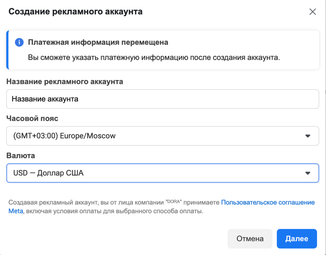Click the Часовой пояс label
The height and width of the screenshot is (255, 326).
[32, 119]
